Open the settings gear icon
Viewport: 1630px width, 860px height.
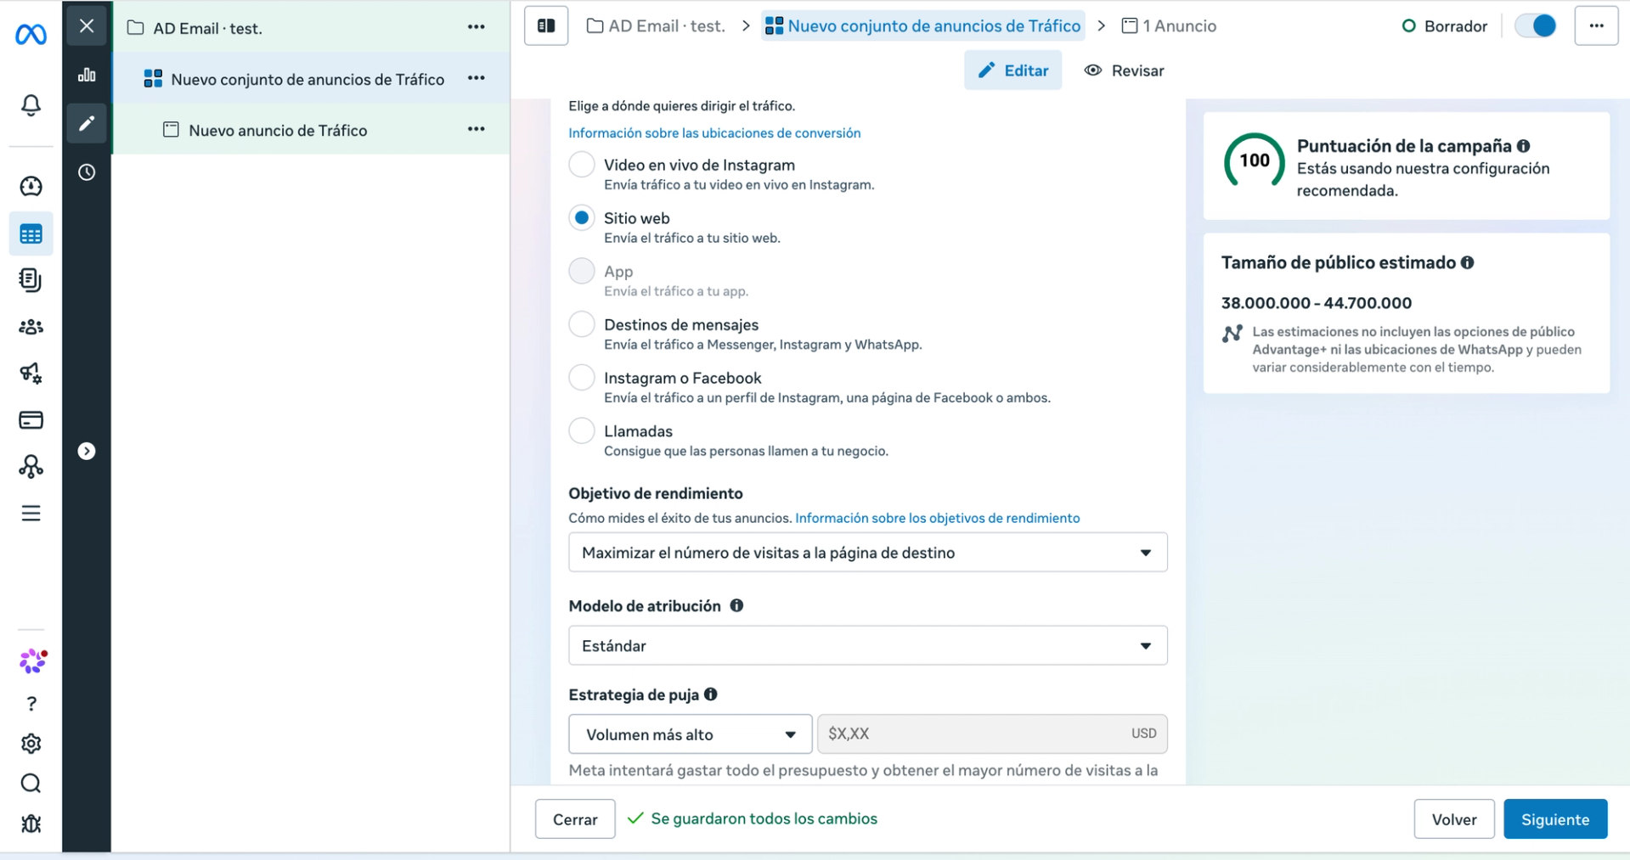31,744
